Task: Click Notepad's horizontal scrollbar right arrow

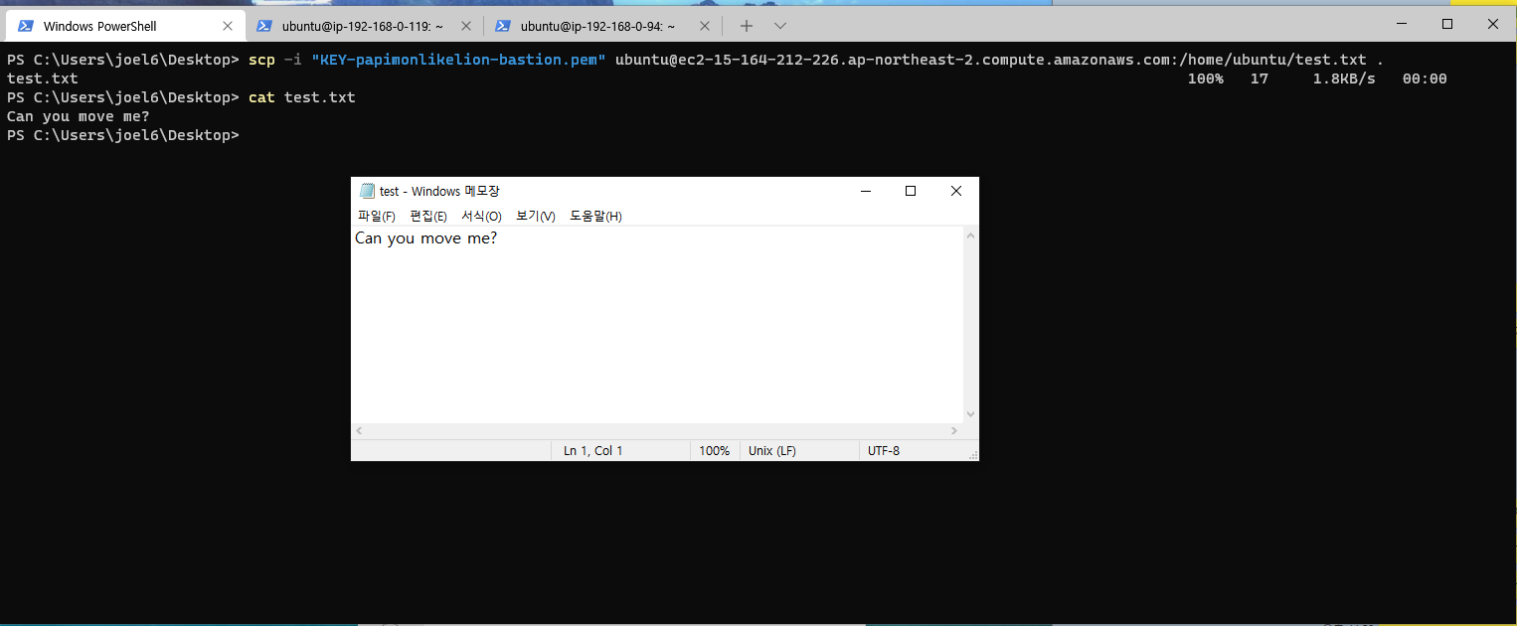Action: pos(954,431)
